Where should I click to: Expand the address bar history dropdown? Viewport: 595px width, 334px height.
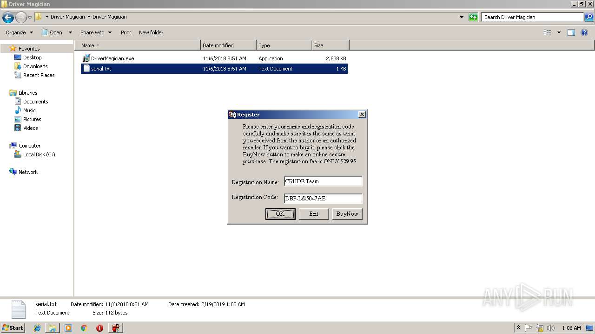[462, 17]
